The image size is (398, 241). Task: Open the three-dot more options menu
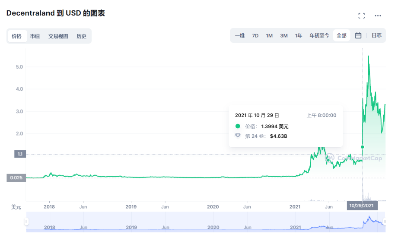tap(378, 16)
